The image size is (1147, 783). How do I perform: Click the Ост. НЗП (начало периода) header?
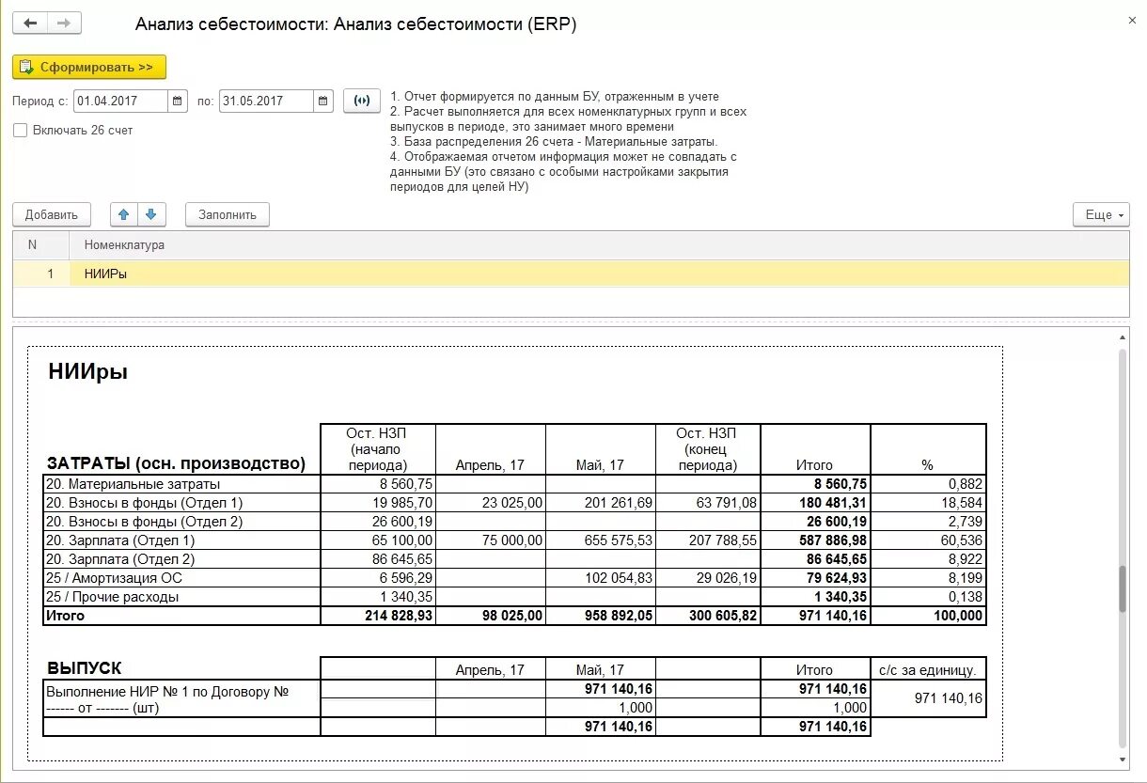point(377,448)
